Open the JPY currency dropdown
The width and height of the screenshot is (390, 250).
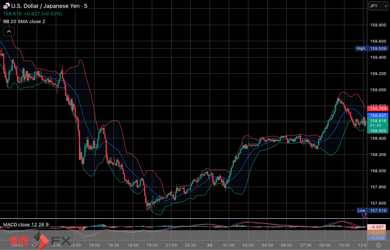378,6
